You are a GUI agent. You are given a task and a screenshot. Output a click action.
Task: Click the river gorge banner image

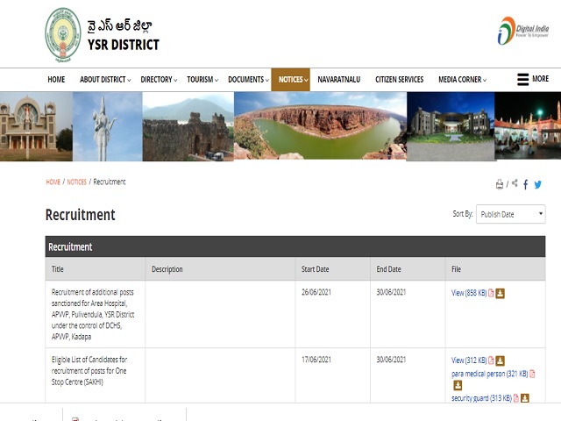point(320,125)
